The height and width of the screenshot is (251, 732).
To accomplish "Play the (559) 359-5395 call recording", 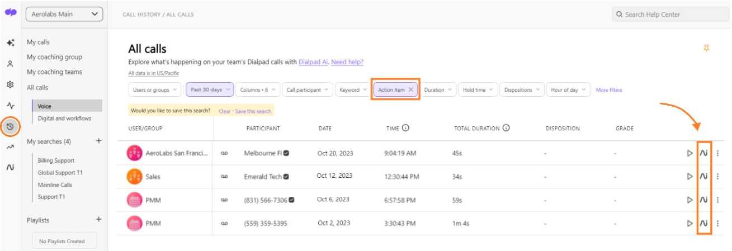I will [x=690, y=223].
